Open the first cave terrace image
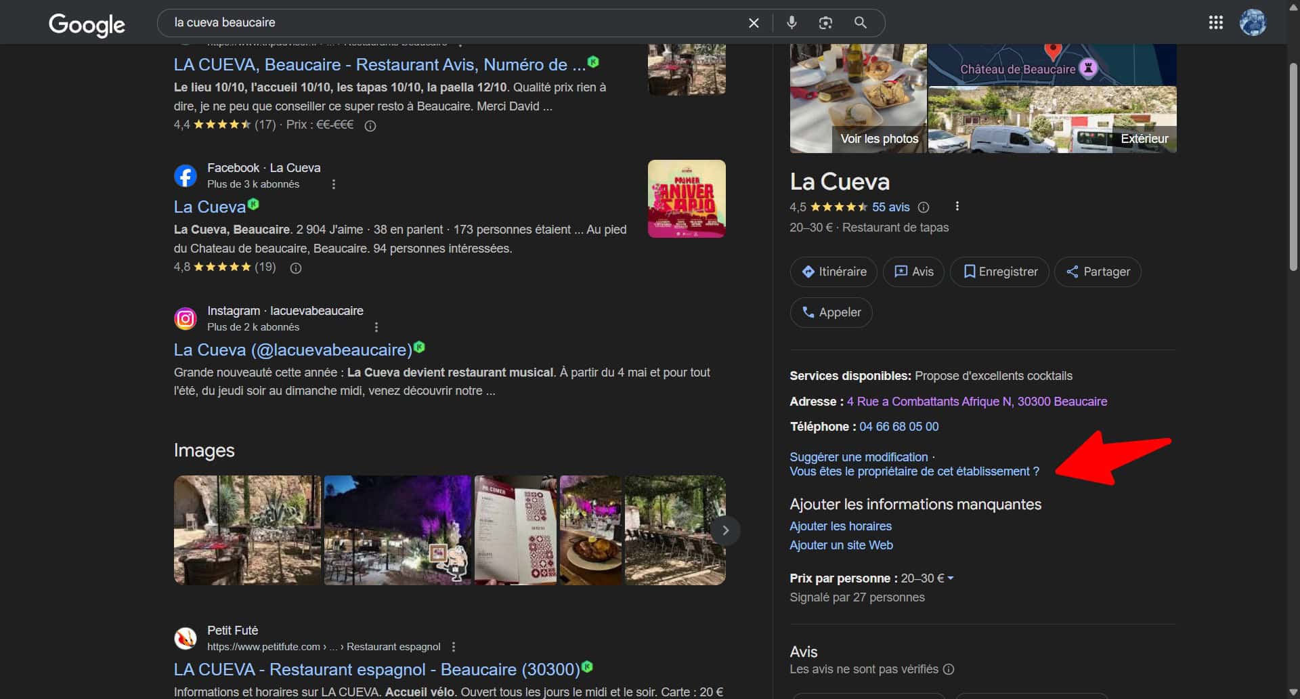The image size is (1300, 699). [x=248, y=530]
